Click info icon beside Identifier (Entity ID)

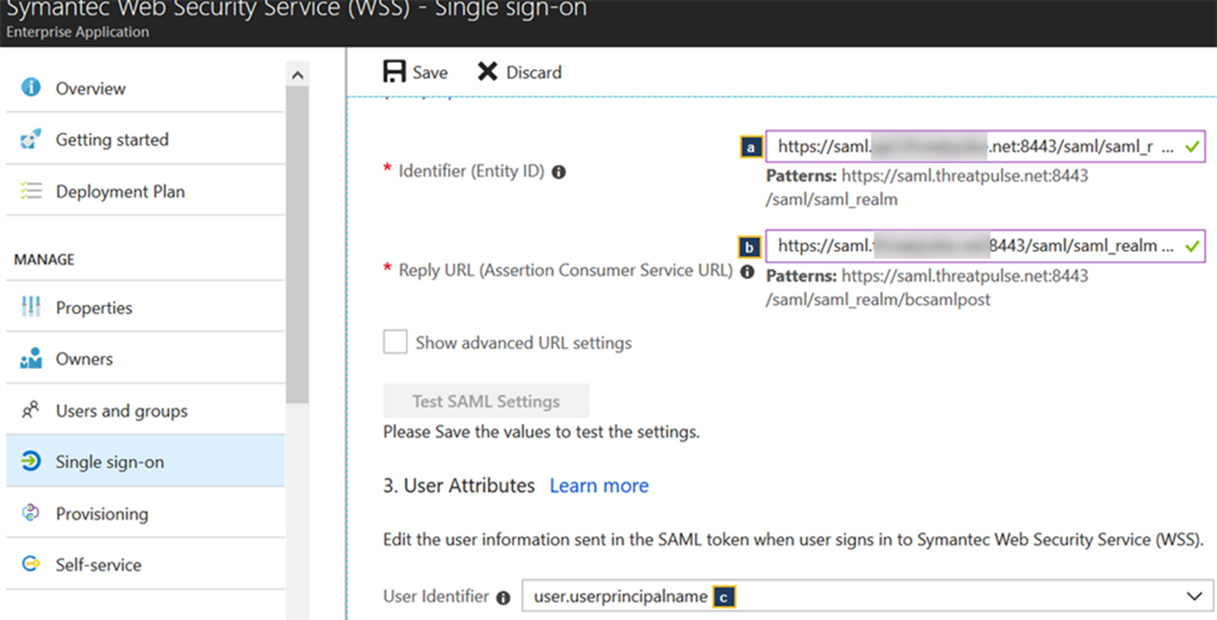[x=559, y=171]
